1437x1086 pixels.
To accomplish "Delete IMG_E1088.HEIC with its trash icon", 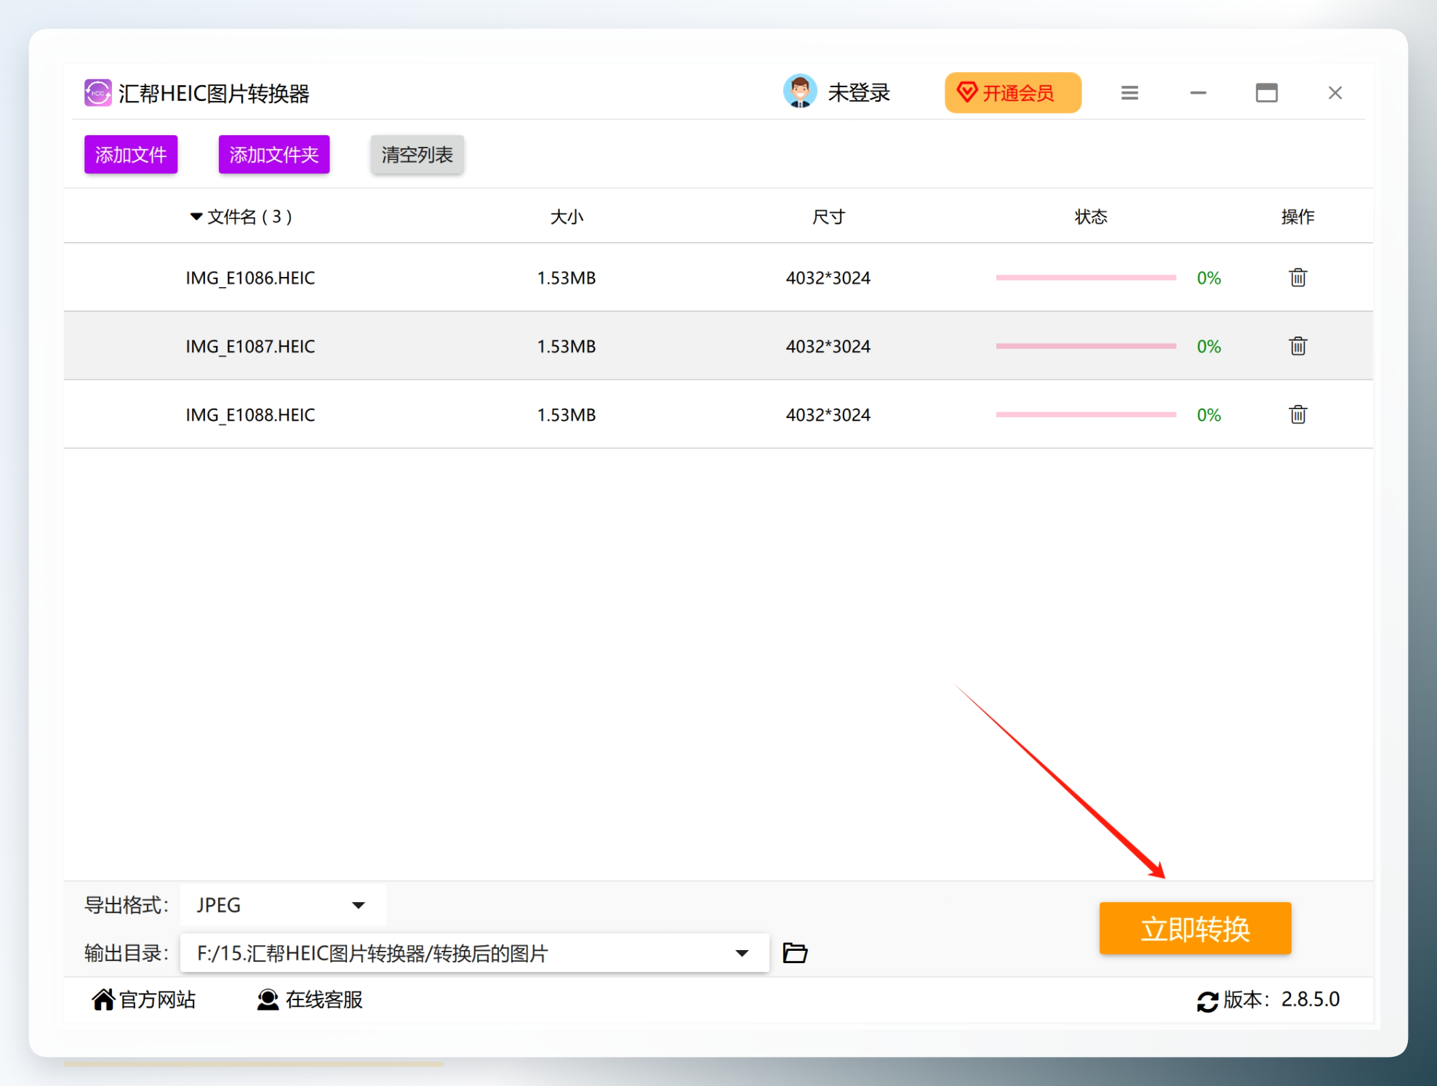I will point(1298,414).
